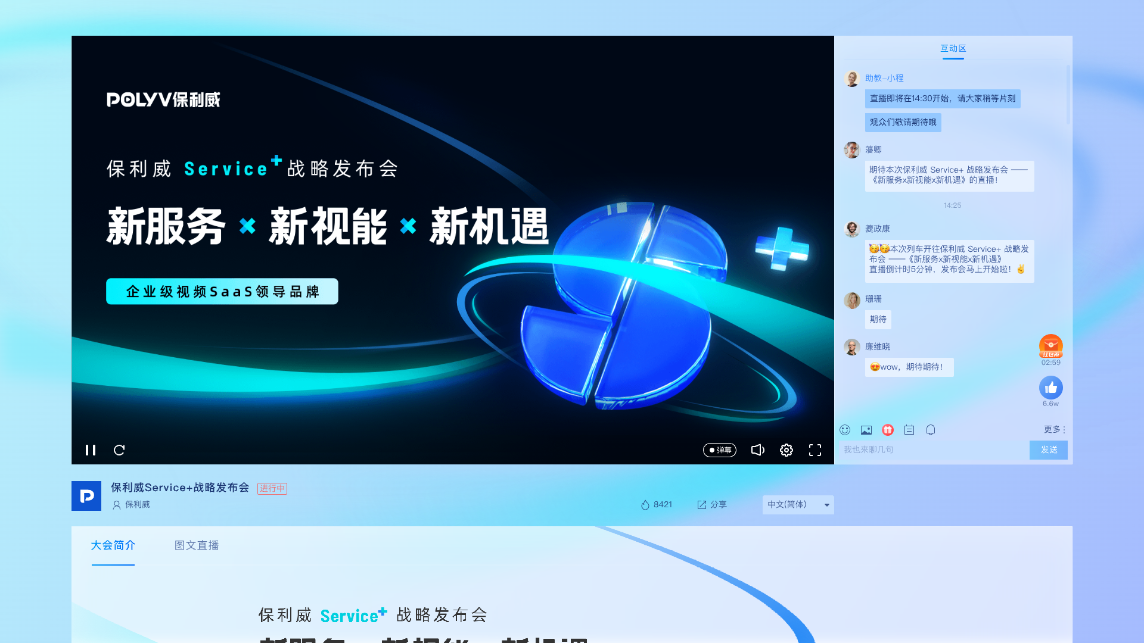The width and height of the screenshot is (1144, 643).
Task: Open the red envelope countdown icon
Action: [1051, 347]
